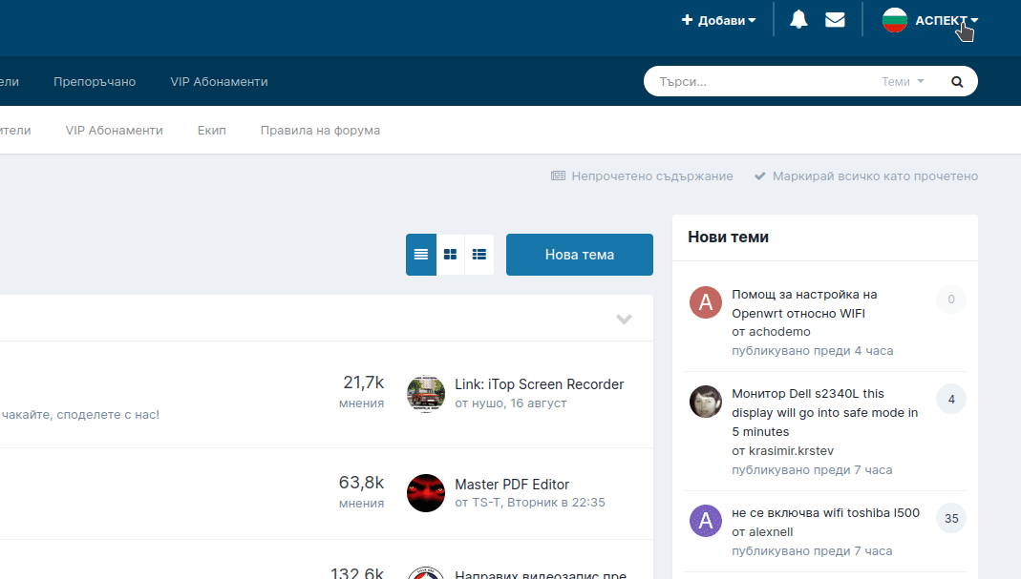1021x579 pixels.
Task: Open alexnell's profile link
Action: click(x=771, y=532)
